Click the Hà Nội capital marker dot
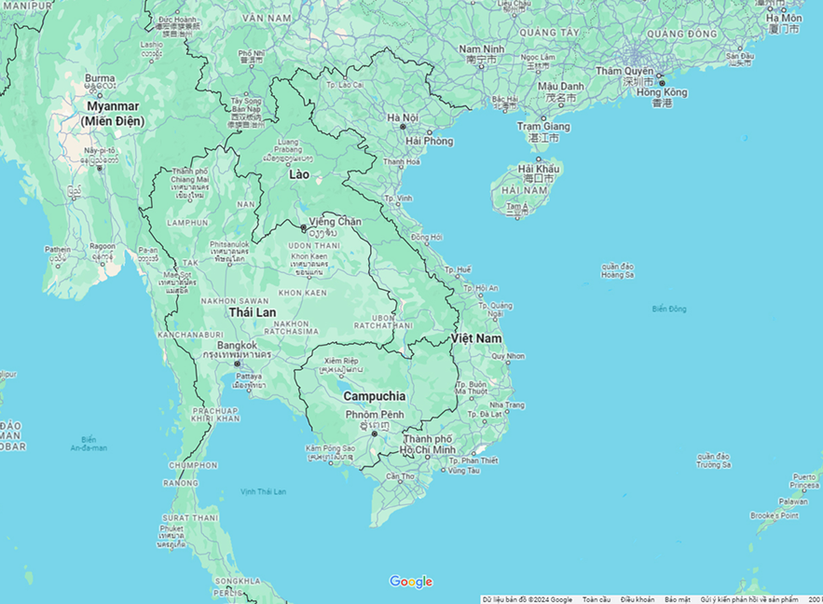 (403, 127)
